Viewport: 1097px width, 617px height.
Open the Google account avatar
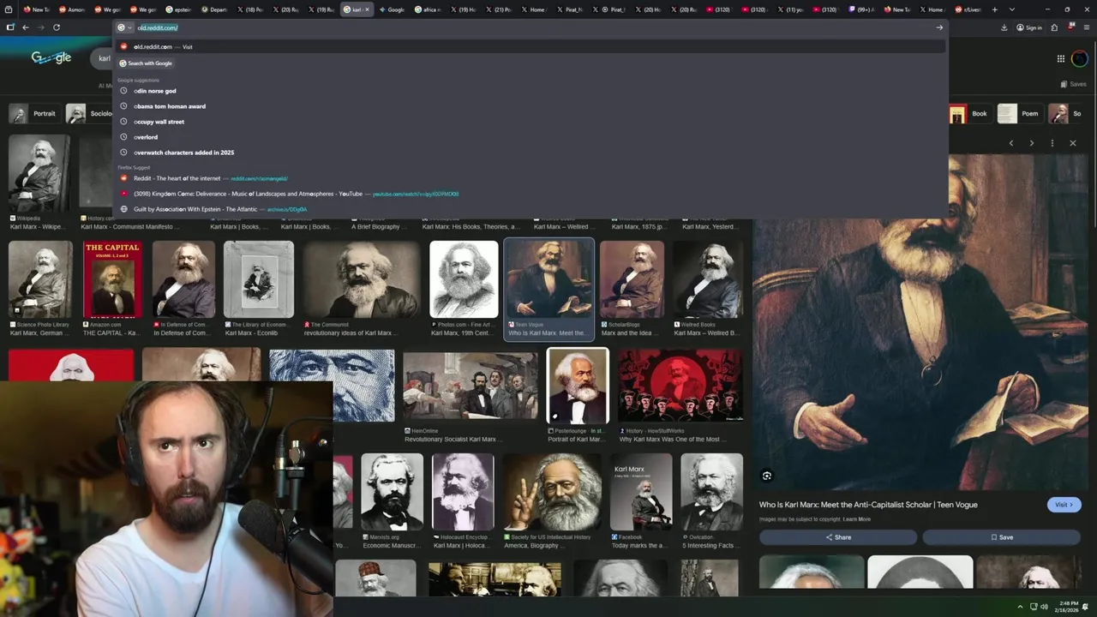point(1079,59)
